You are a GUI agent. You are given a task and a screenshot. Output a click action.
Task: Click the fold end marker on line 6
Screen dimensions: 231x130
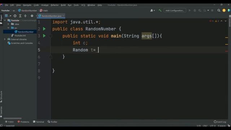click(x=51, y=57)
